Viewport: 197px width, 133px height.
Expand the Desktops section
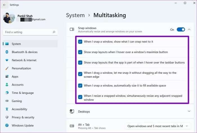(189, 111)
